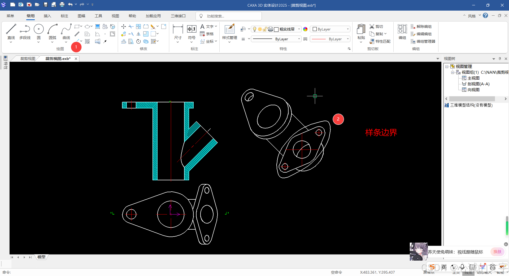Pin the 视图树 panel

coord(500,59)
